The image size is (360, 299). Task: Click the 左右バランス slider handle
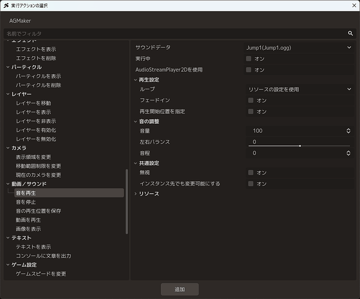point(300,146)
